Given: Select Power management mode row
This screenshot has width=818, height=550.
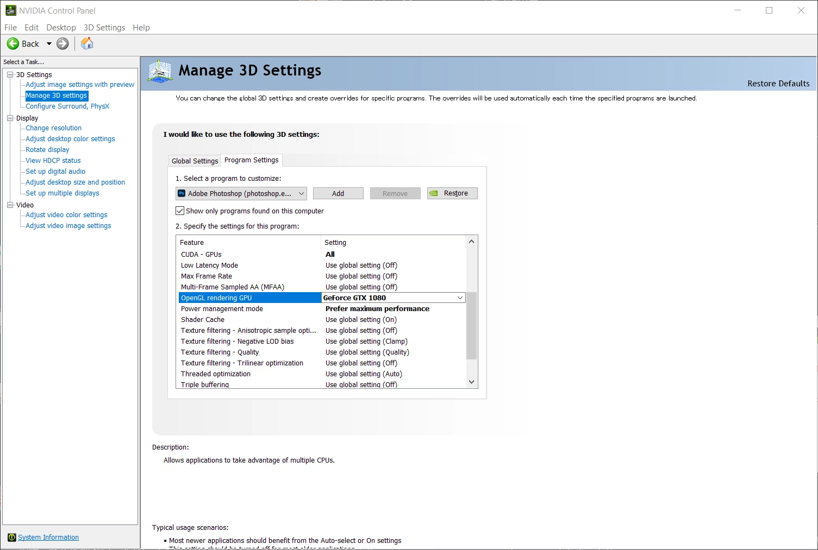Looking at the screenshot, I should coord(322,308).
